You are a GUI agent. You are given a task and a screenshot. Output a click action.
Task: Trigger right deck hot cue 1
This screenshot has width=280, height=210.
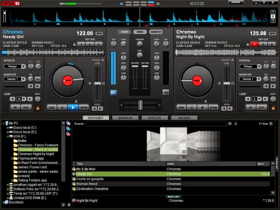(x=254, y=44)
